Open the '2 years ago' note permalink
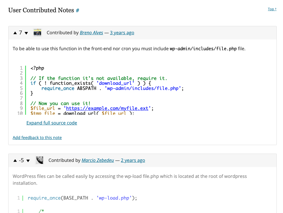Screen dimensions: 283x213 click(x=133, y=160)
